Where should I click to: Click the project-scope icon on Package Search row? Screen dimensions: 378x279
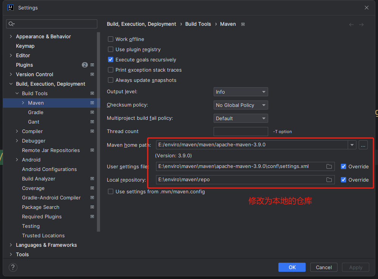pyautogui.click(x=92, y=207)
